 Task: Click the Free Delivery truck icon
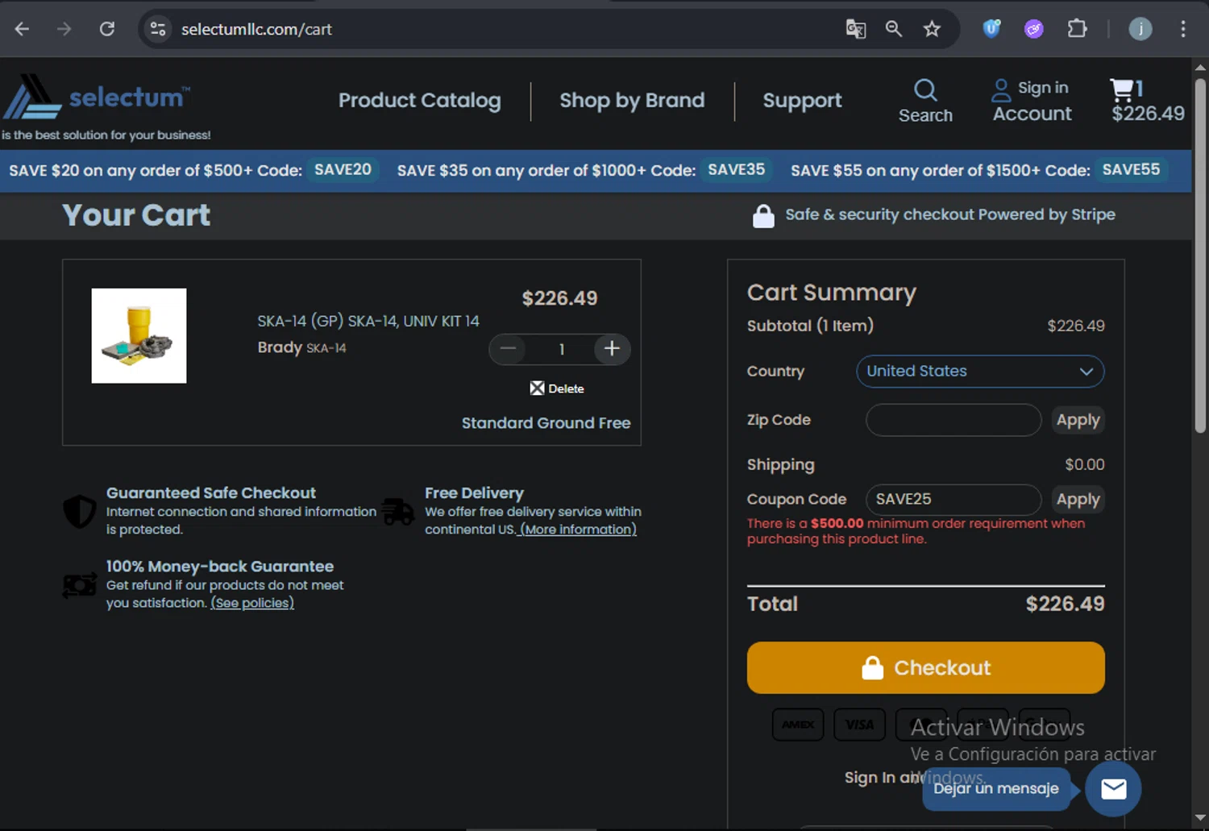[398, 512]
